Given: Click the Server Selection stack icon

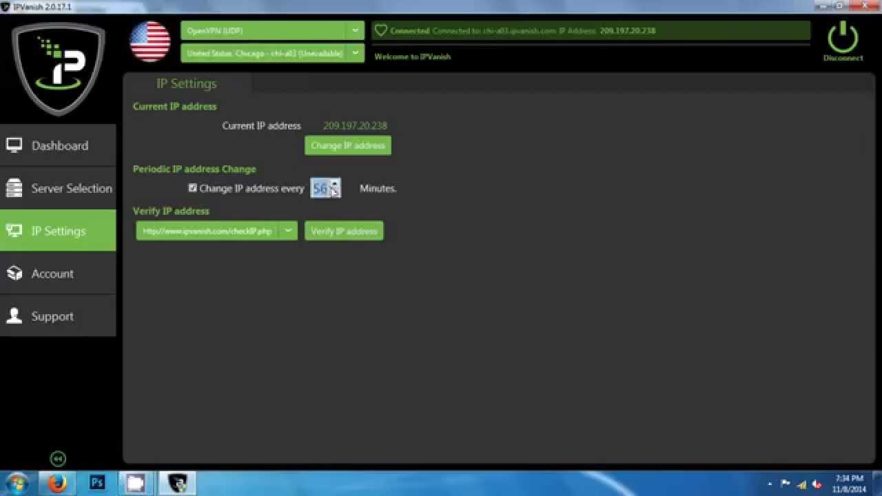Looking at the screenshot, I should point(14,188).
